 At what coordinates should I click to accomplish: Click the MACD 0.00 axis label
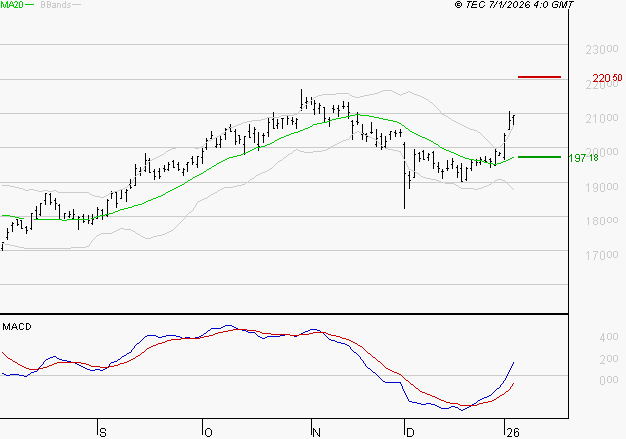(609, 380)
